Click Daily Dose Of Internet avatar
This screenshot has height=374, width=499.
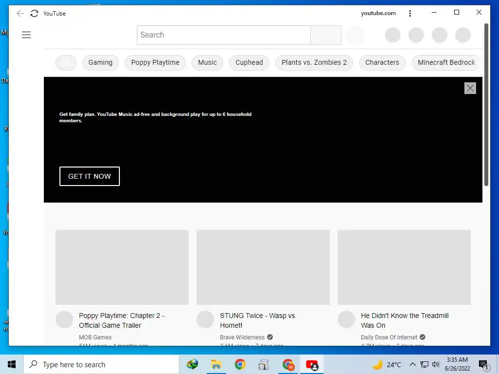click(346, 319)
